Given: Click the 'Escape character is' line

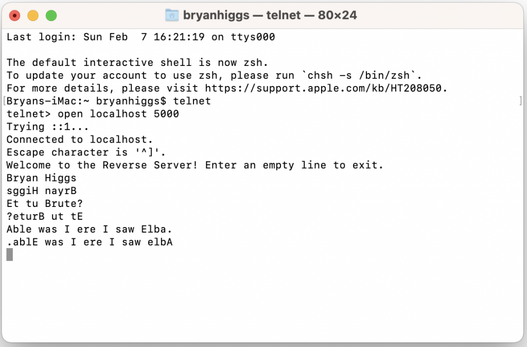Looking at the screenshot, I should click(x=86, y=152).
